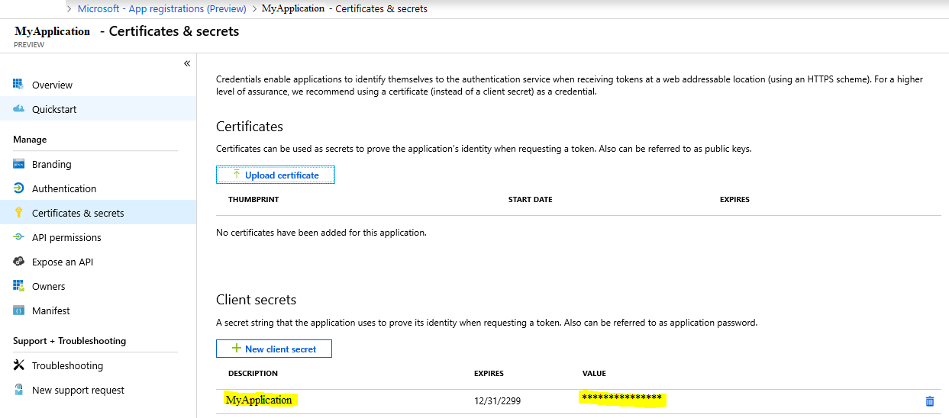Click the 'No certificates have been added' message
This screenshot has height=418, width=949.
click(321, 232)
